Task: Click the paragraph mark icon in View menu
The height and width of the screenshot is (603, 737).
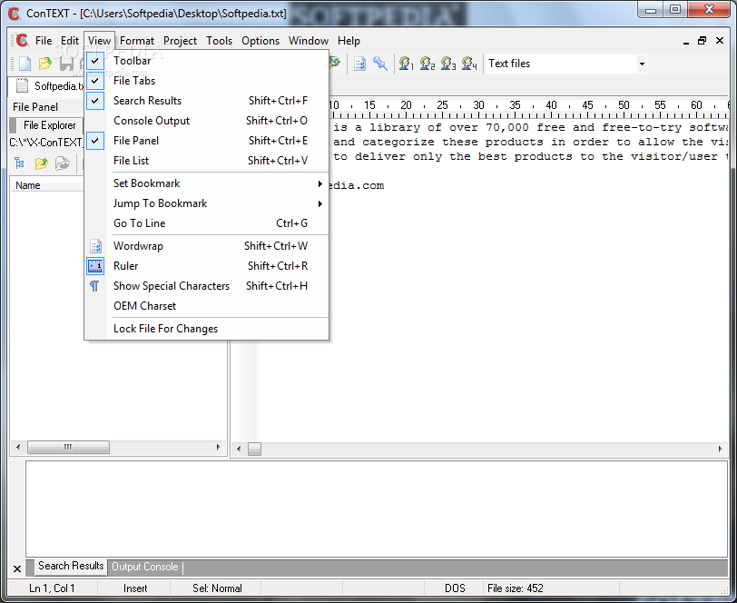Action: [x=94, y=286]
